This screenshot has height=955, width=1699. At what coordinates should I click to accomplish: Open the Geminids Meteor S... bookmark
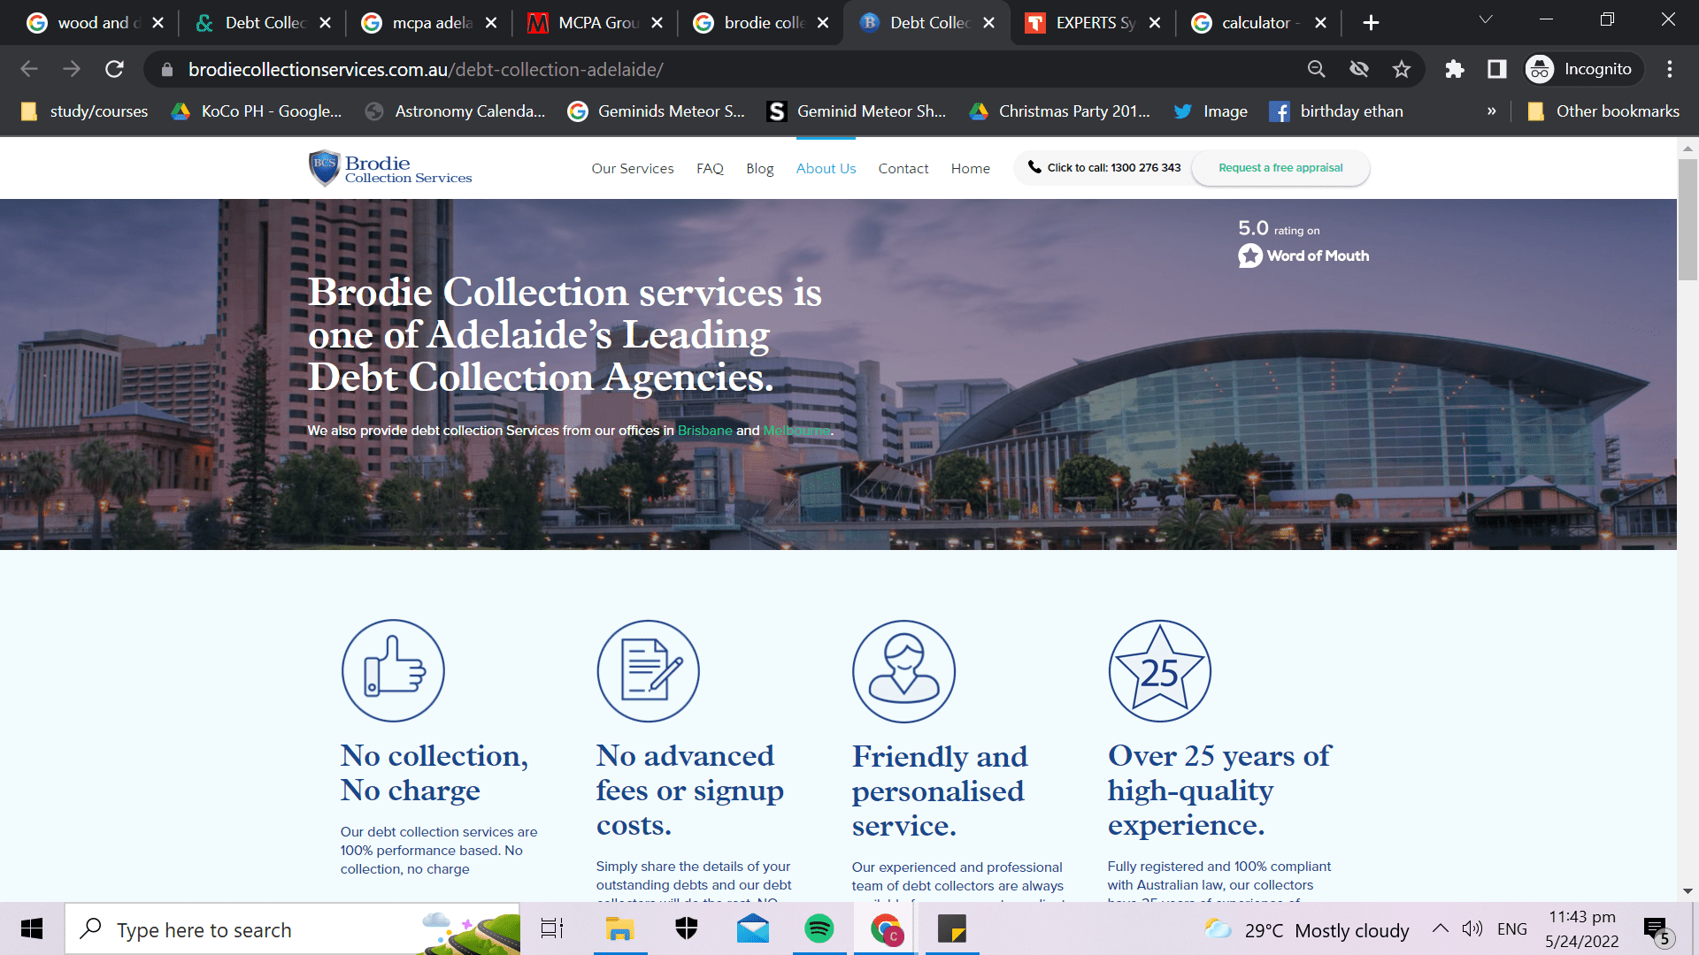[656, 111]
